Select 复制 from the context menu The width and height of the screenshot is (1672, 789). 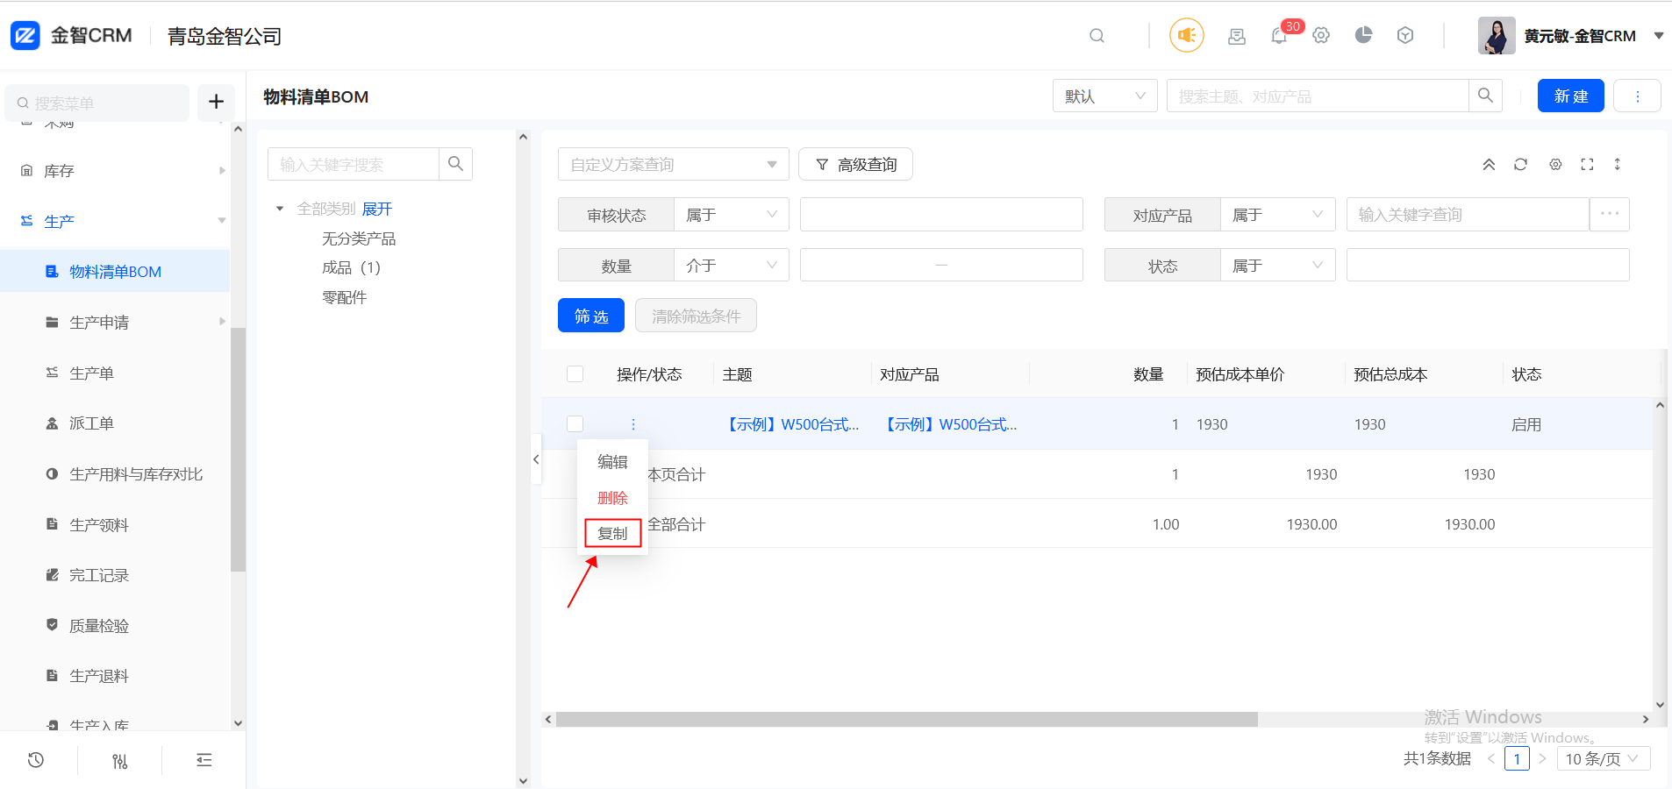point(612,533)
